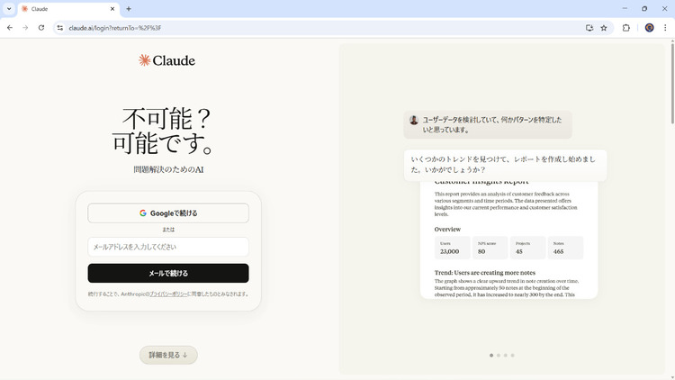
Task: Click the Chrome profile avatar icon
Action: pos(649,28)
